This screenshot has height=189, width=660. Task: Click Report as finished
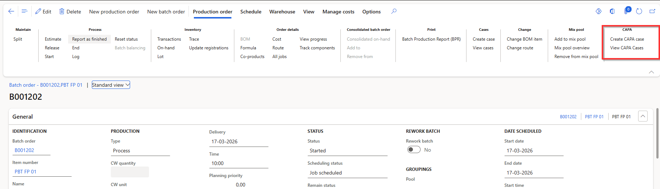(x=89, y=39)
